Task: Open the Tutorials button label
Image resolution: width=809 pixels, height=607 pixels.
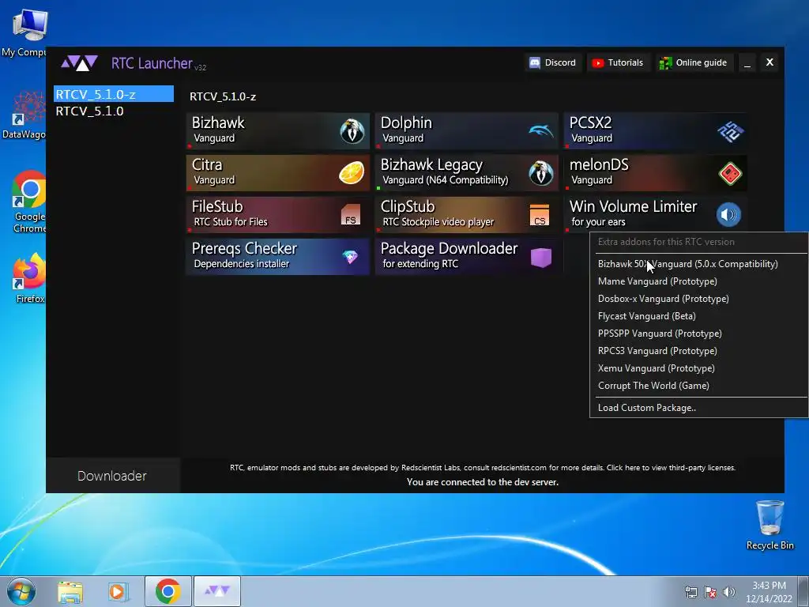Action: [x=626, y=62]
